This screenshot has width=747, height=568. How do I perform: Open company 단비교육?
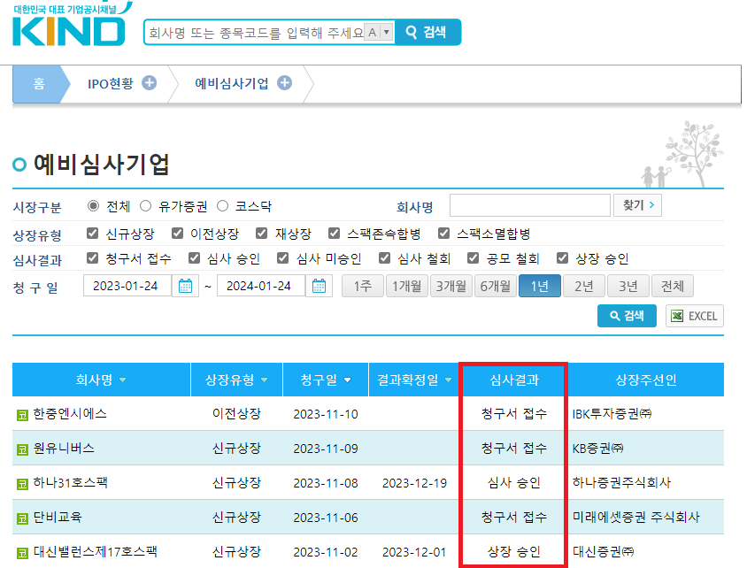click(58, 517)
